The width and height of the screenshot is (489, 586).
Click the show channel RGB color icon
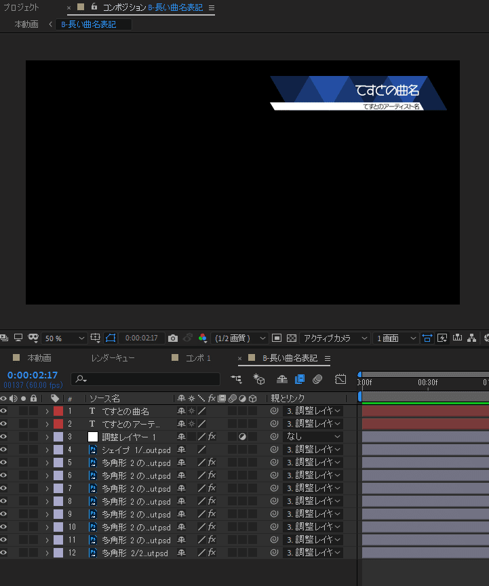[203, 338]
